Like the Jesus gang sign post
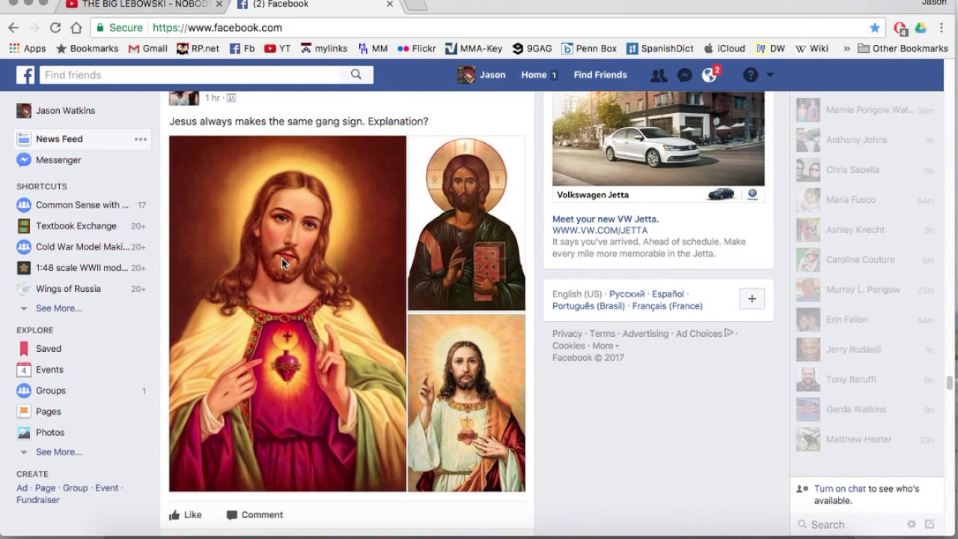 coord(185,515)
